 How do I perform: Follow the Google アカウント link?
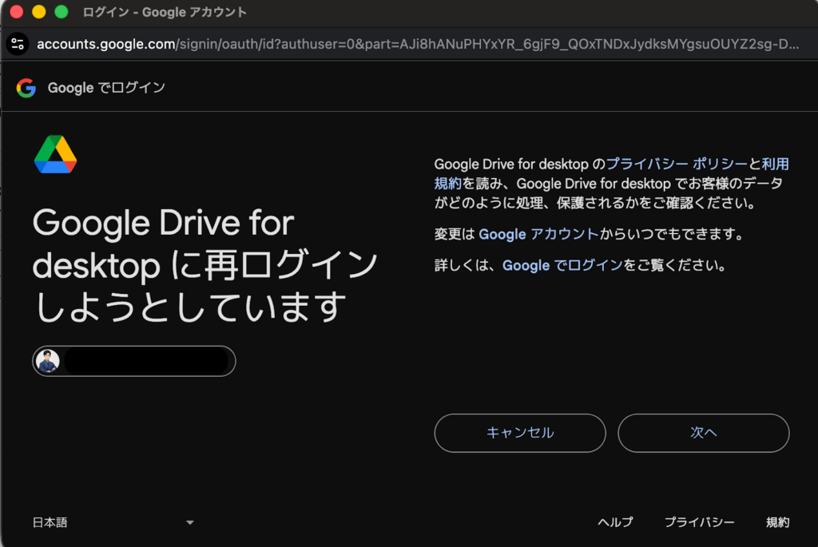[538, 235]
